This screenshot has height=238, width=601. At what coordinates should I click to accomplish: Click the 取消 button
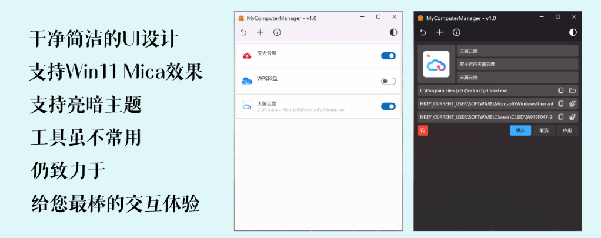(544, 130)
